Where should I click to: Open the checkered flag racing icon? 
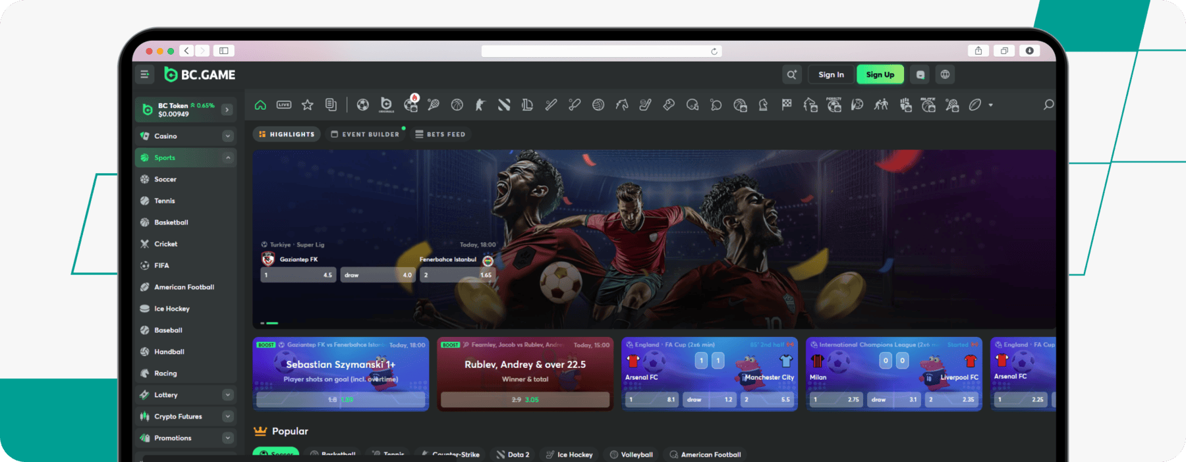787,105
